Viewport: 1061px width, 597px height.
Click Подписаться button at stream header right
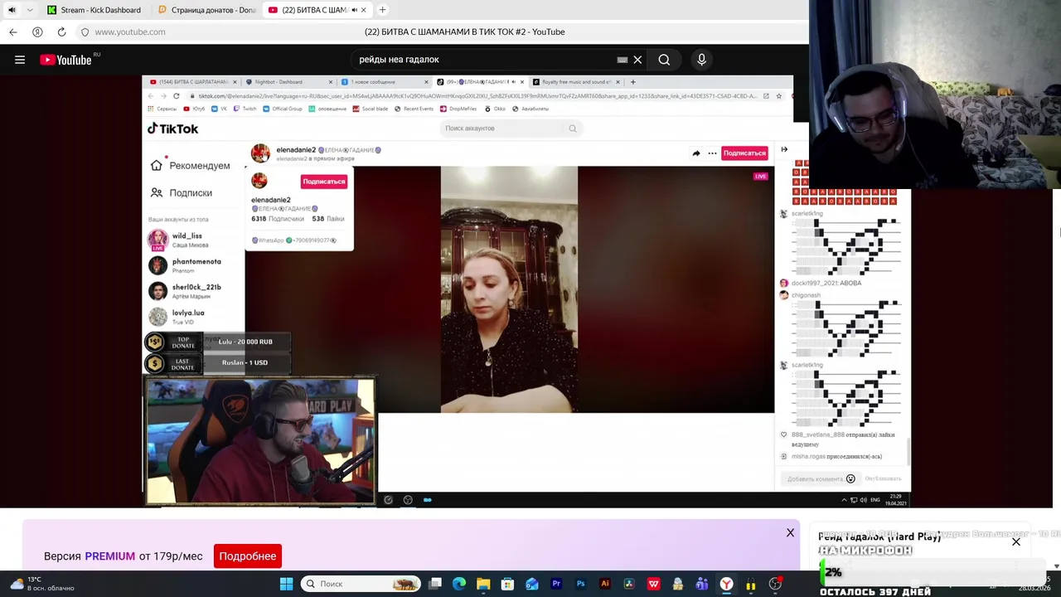pyautogui.click(x=744, y=153)
